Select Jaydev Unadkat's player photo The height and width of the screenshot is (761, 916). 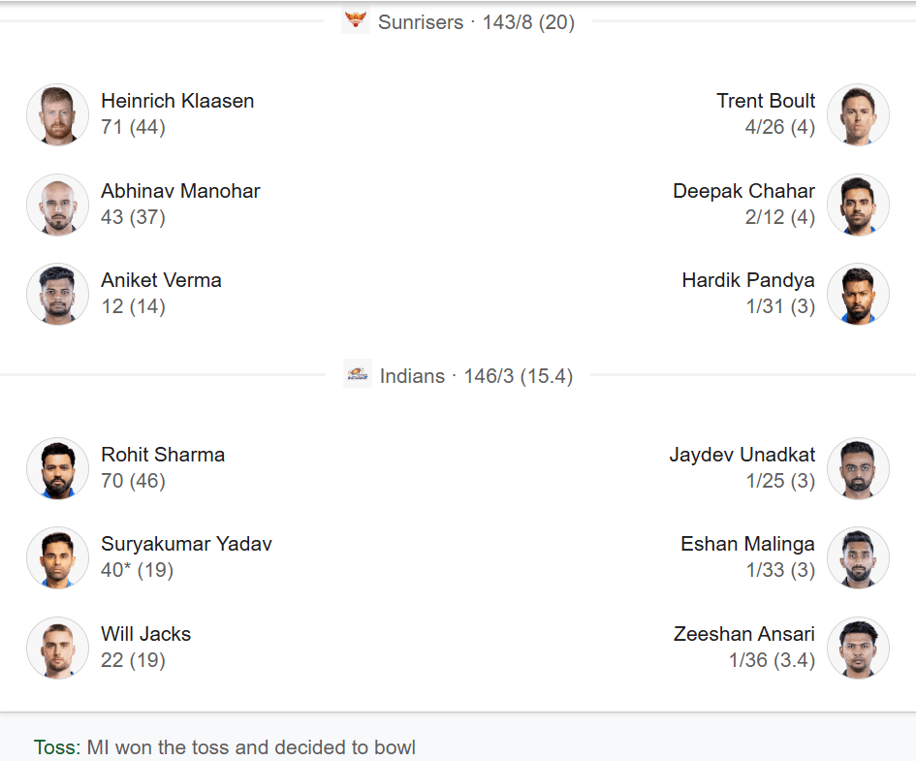click(858, 468)
